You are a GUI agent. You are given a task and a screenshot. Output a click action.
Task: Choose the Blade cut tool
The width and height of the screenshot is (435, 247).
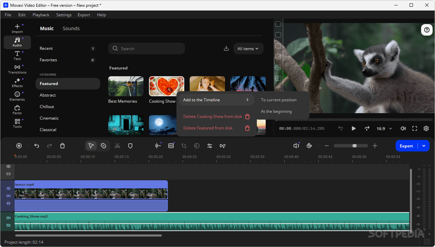104,146
